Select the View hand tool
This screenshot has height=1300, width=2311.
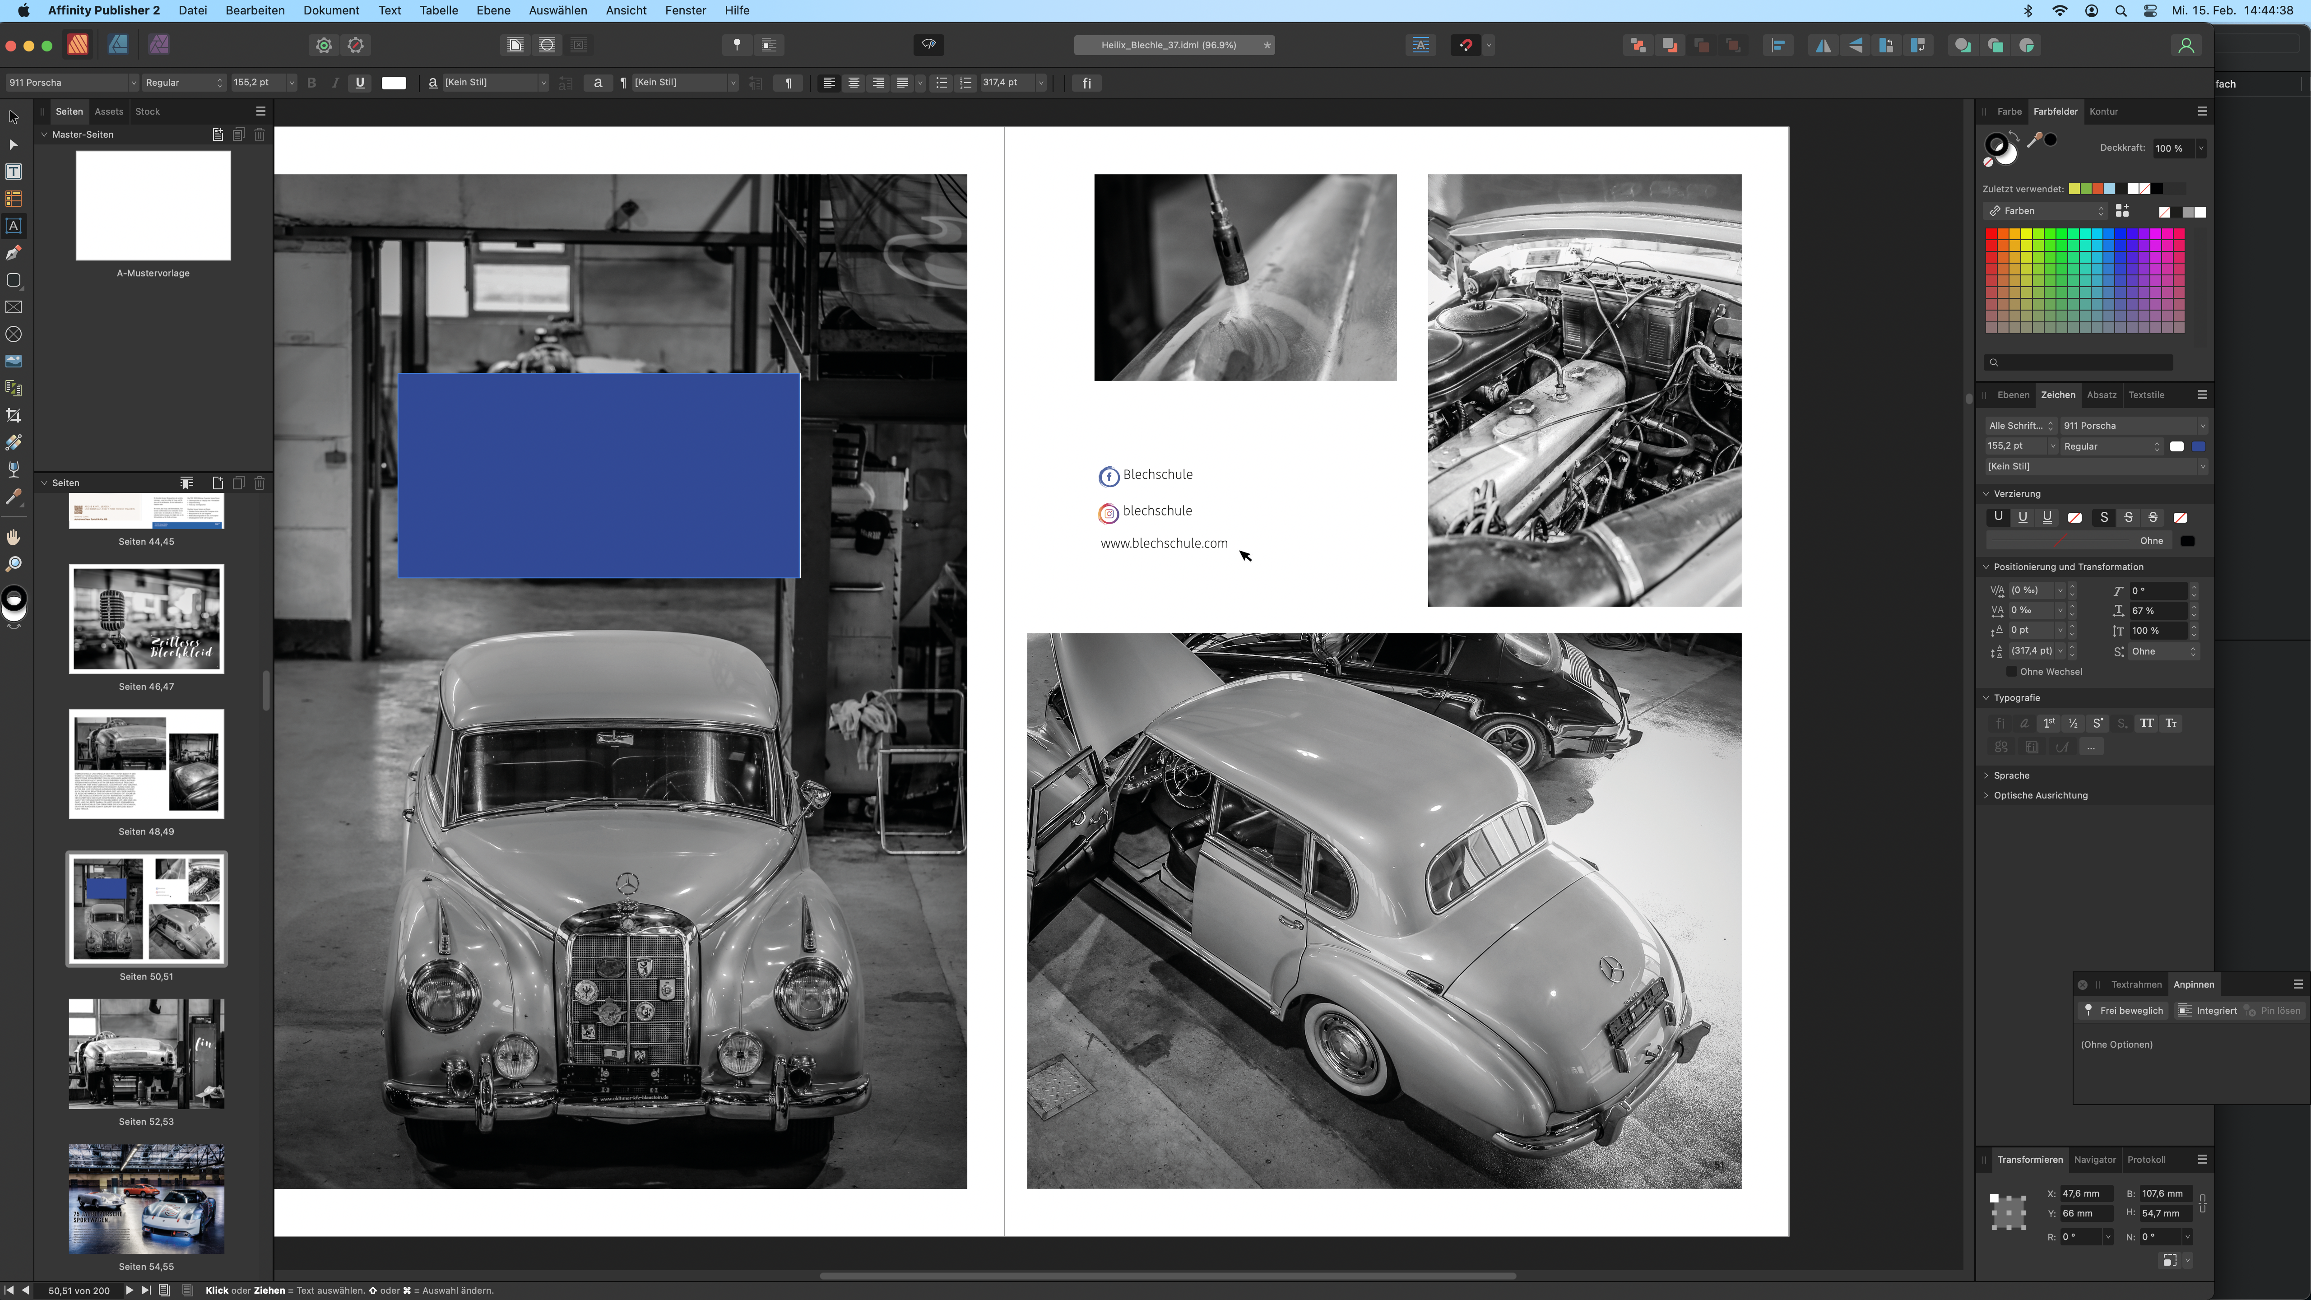coord(14,537)
